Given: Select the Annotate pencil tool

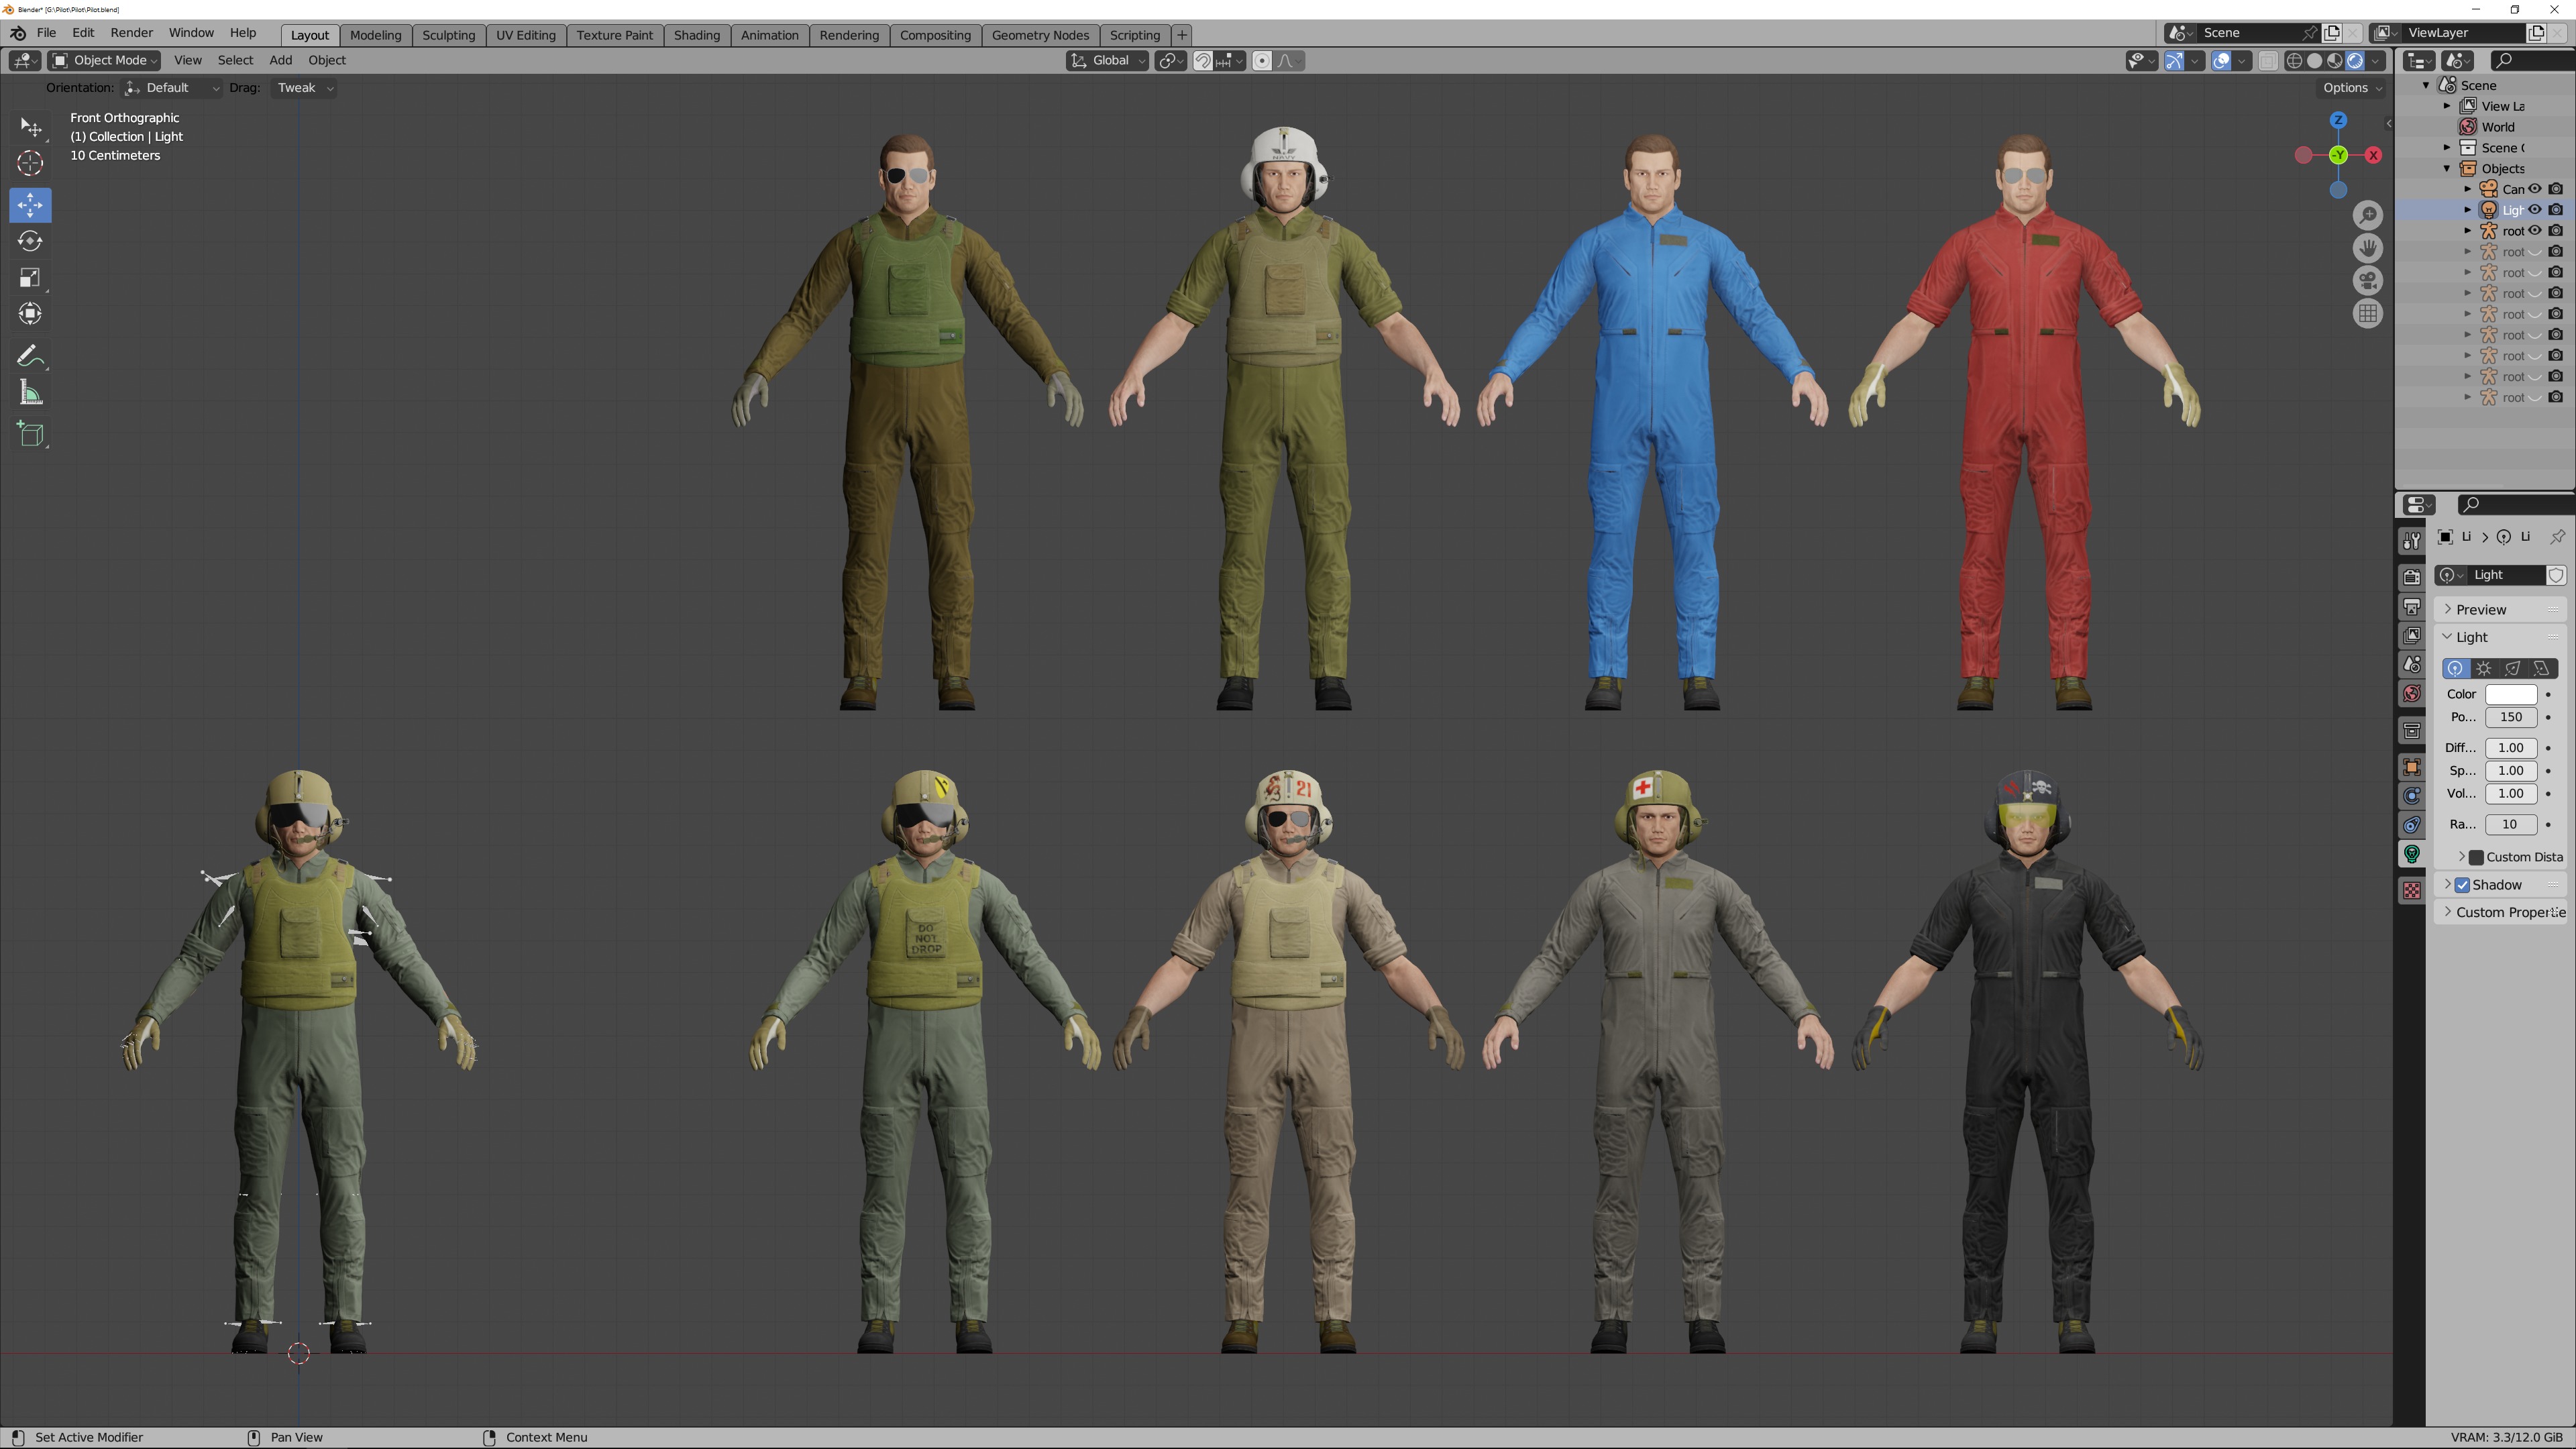Looking at the screenshot, I should point(30,357).
